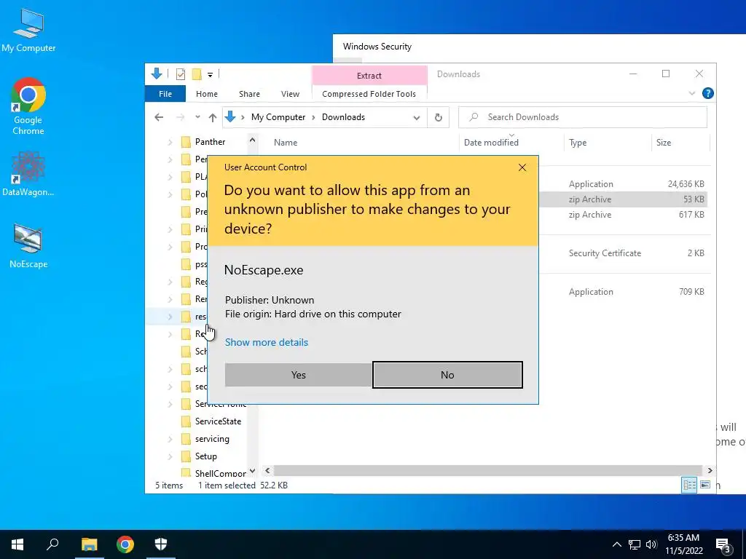Open the Customize Quick Access Toolbar dropdown
746x559 pixels.
point(210,75)
